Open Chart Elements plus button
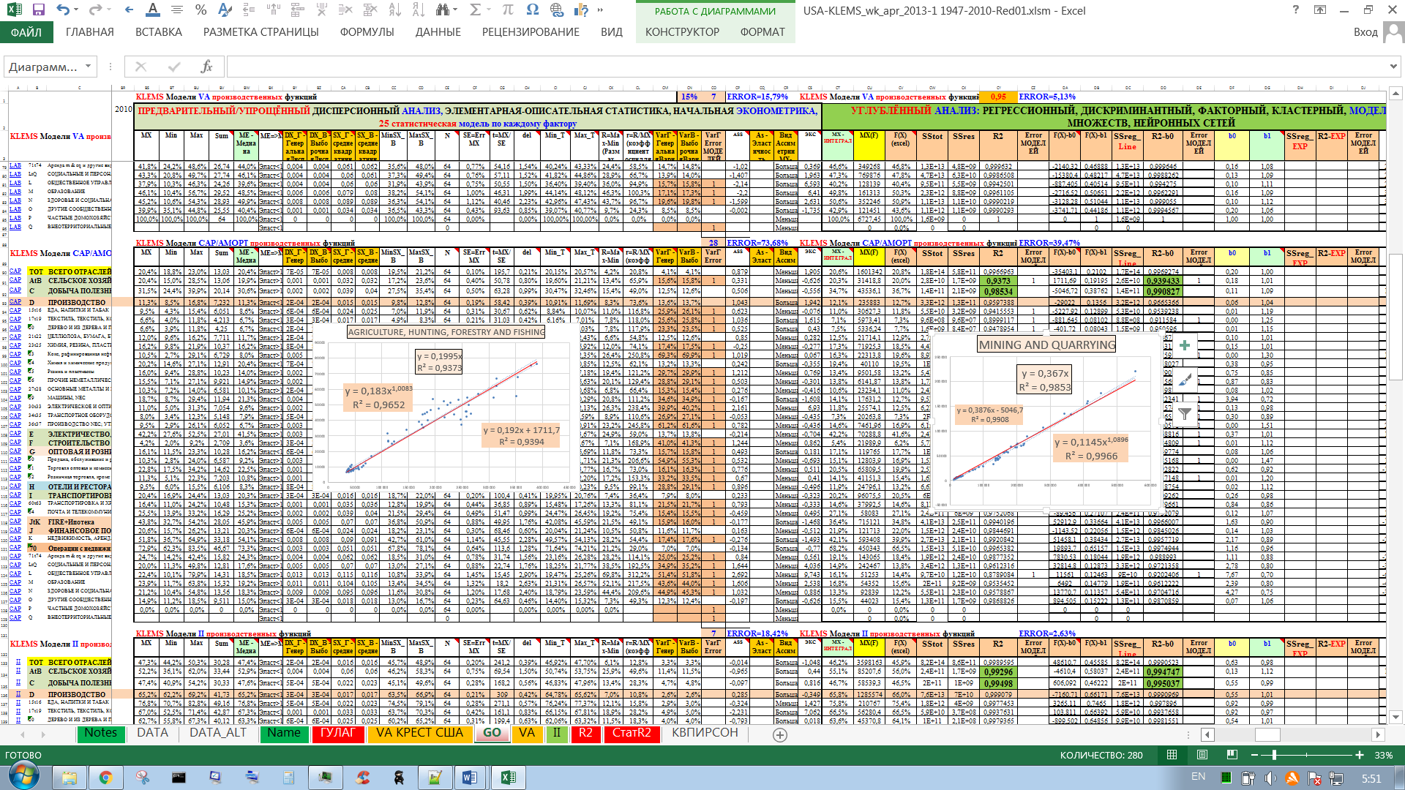This screenshot has height=790, width=1405. click(1185, 345)
